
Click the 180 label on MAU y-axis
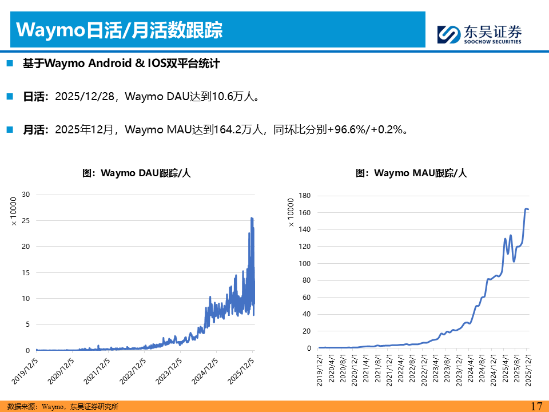tap(305, 196)
